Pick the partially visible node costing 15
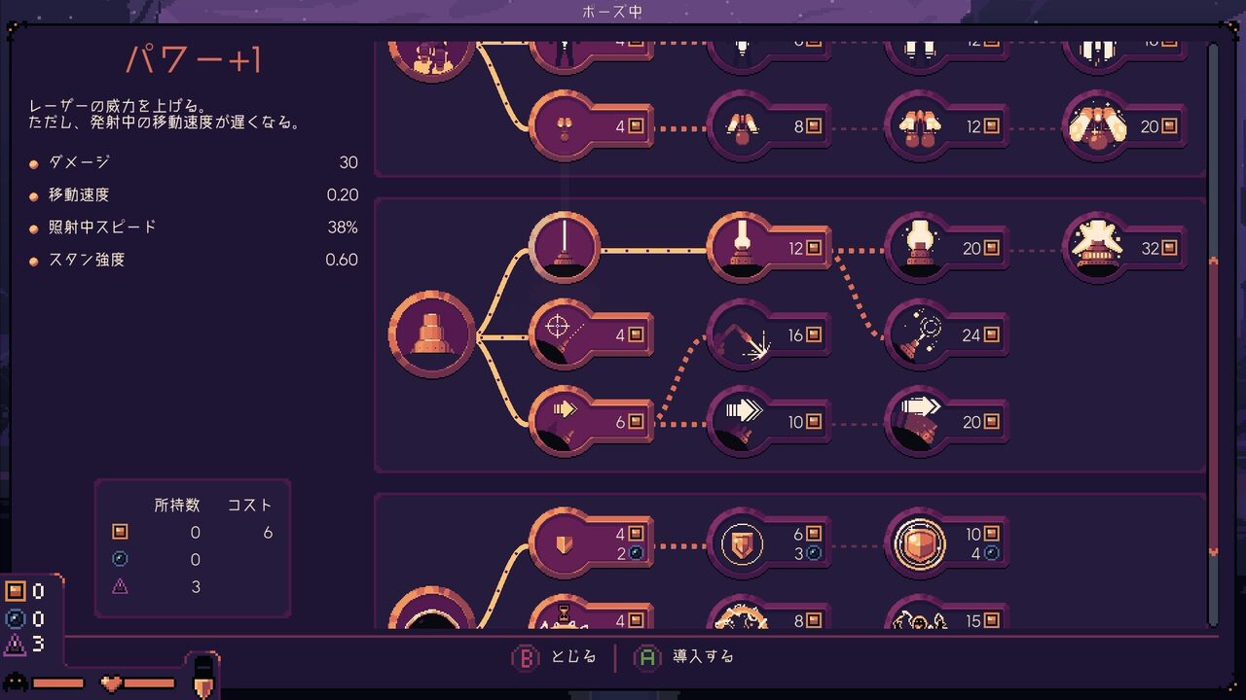This screenshot has width=1246, height=700. click(946, 612)
